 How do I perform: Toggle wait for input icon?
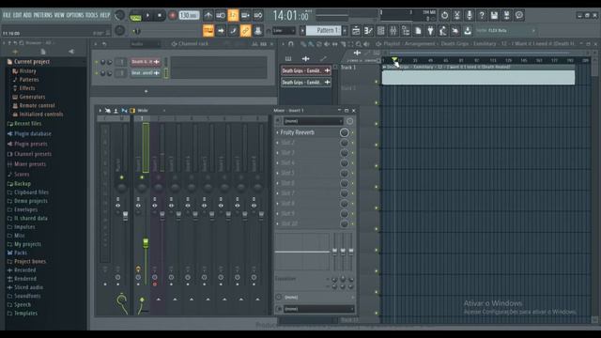pyautogui.click(x=221, y=15)
